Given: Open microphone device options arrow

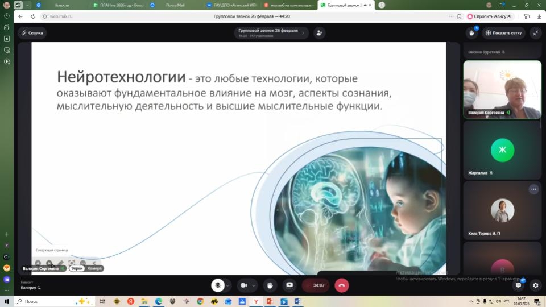Looking at the screenshot, I should [x=227, y=285].
